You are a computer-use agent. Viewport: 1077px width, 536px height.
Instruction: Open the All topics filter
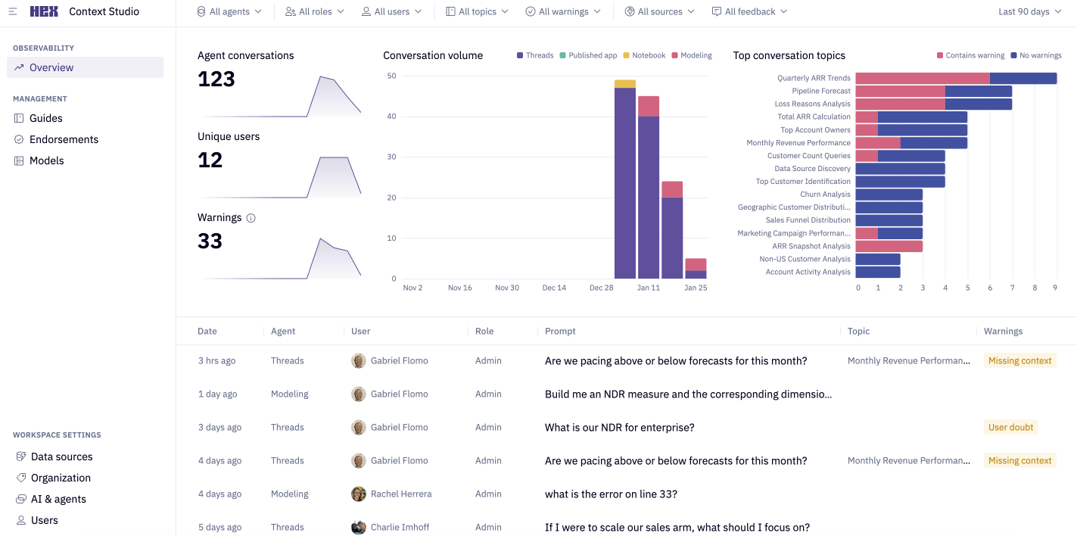point(476,11)
